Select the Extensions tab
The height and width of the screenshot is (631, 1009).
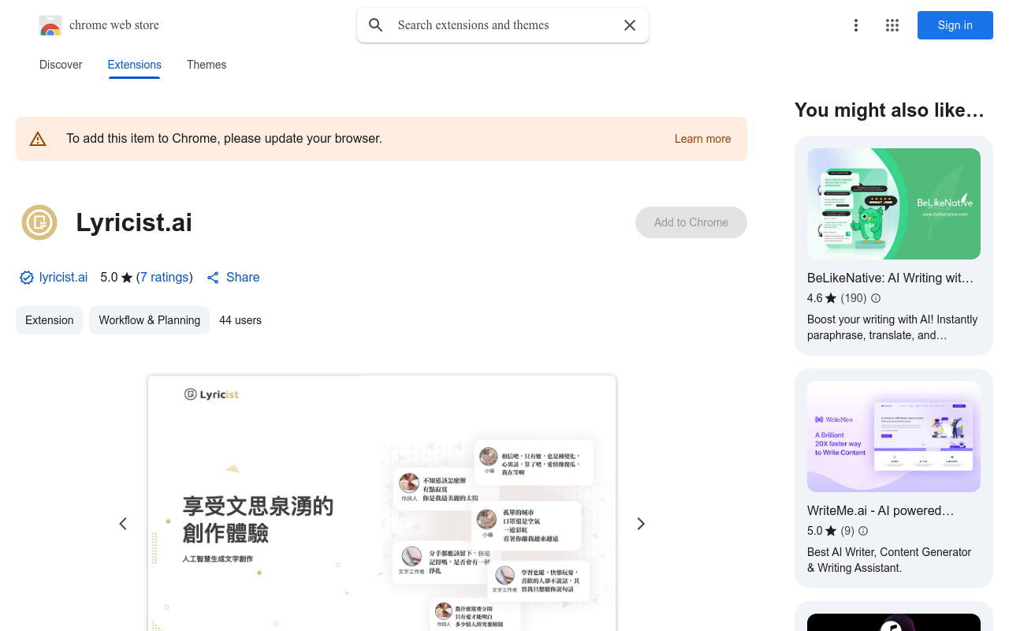135,65
